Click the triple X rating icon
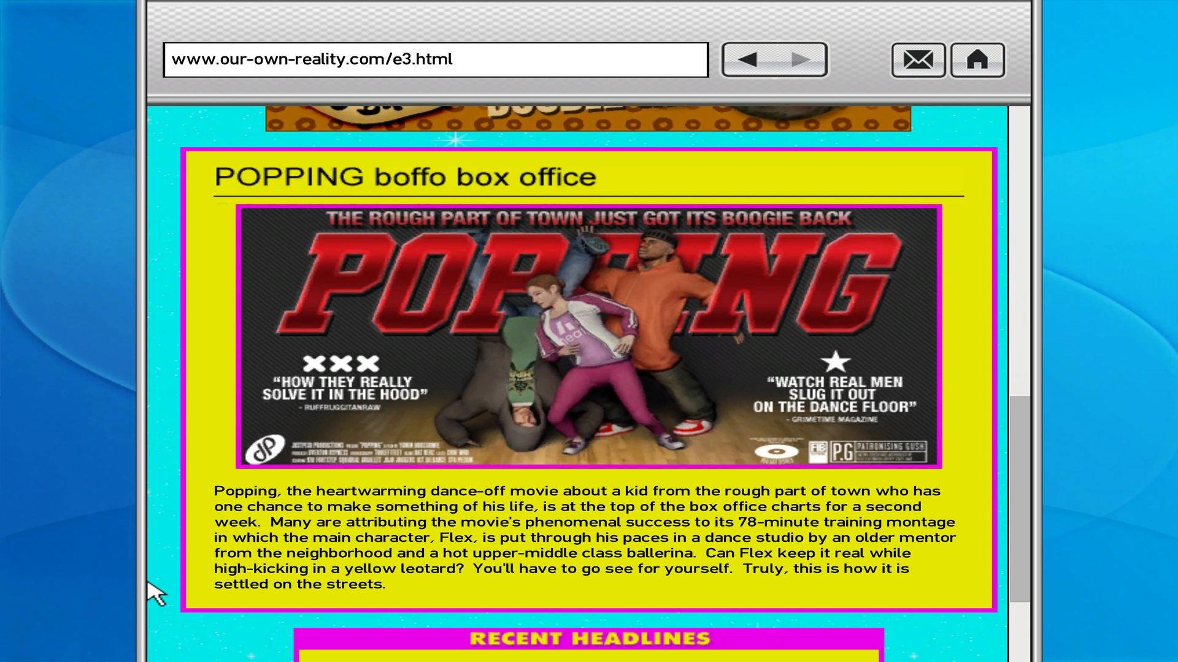 click(341, 363)
